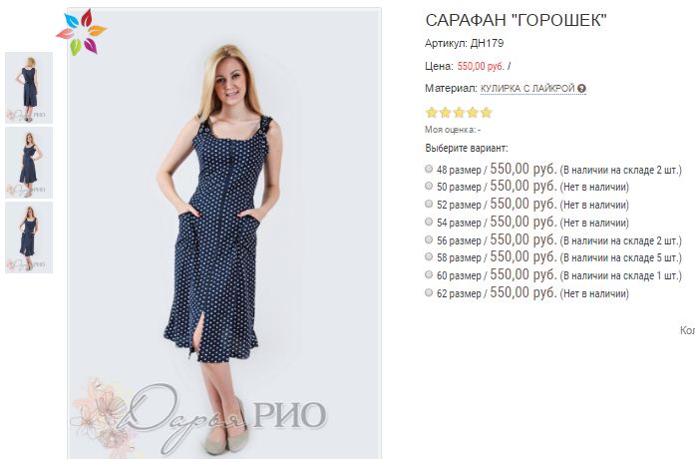Select the 48 размер radio option

coord(429,169)
